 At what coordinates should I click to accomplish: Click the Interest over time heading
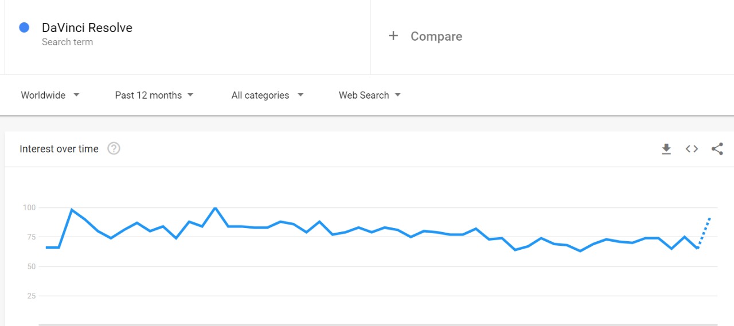coord(59,149)
